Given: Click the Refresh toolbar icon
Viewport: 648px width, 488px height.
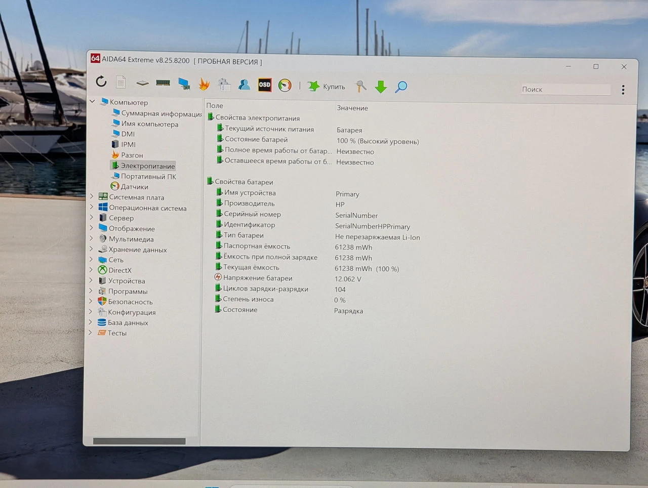Looking at the screenshot, I should [x=101, y=82].
